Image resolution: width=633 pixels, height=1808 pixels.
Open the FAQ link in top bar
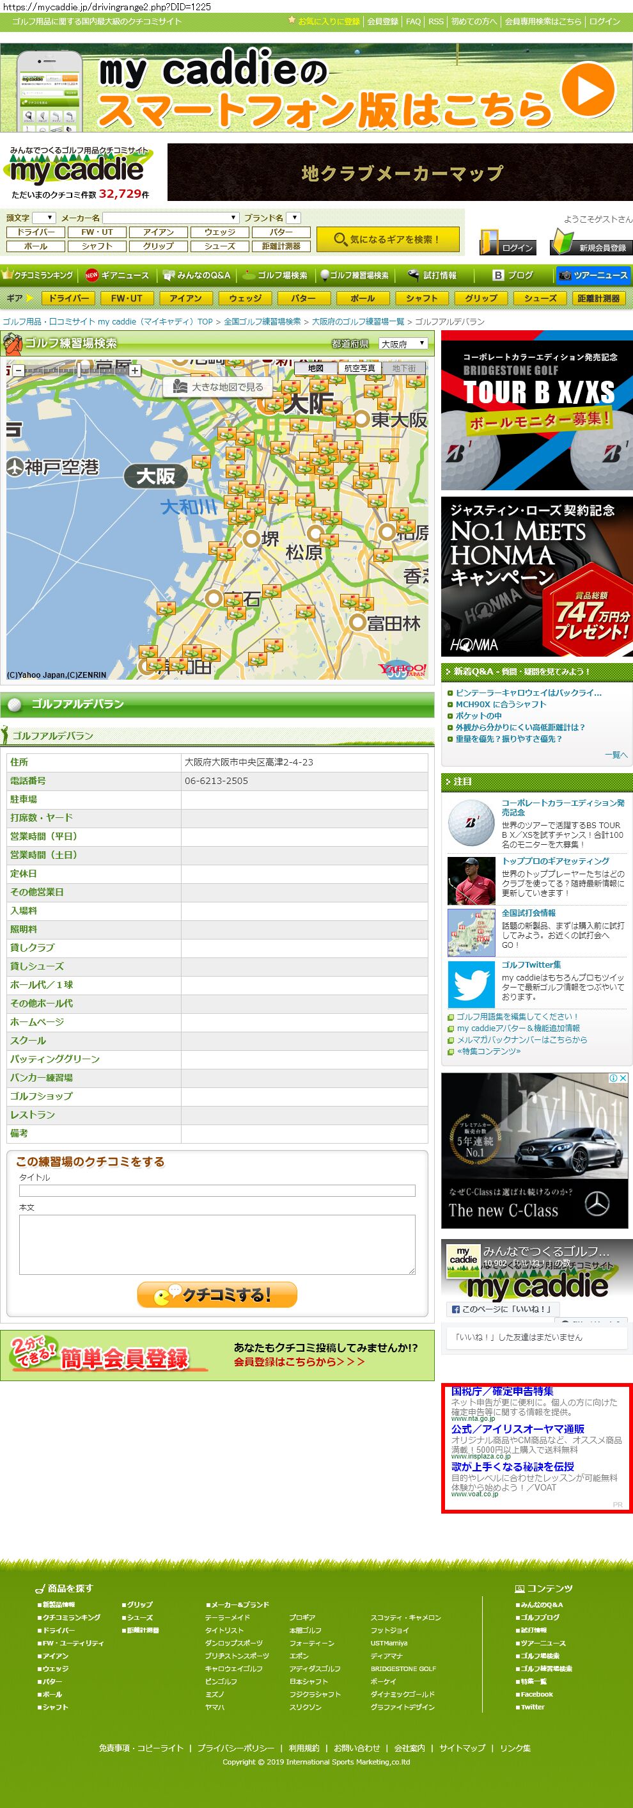414,21
